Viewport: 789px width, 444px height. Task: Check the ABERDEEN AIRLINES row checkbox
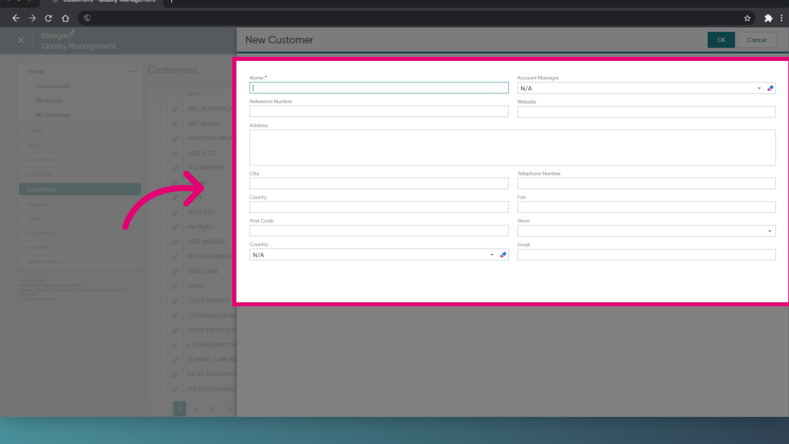(x=157, y=138)
